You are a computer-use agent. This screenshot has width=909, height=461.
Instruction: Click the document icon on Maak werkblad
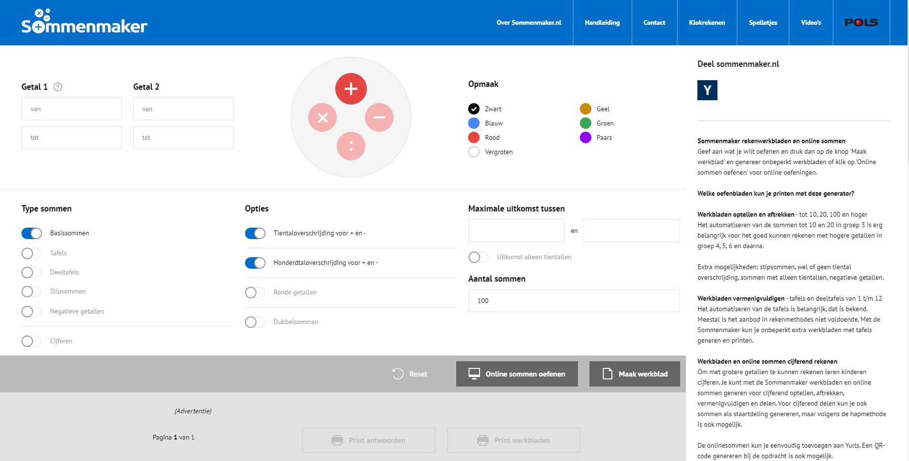(x=608, y=374)
